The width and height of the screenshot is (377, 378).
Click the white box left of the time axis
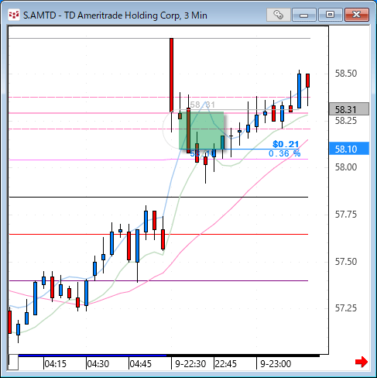tap(13, 362)
